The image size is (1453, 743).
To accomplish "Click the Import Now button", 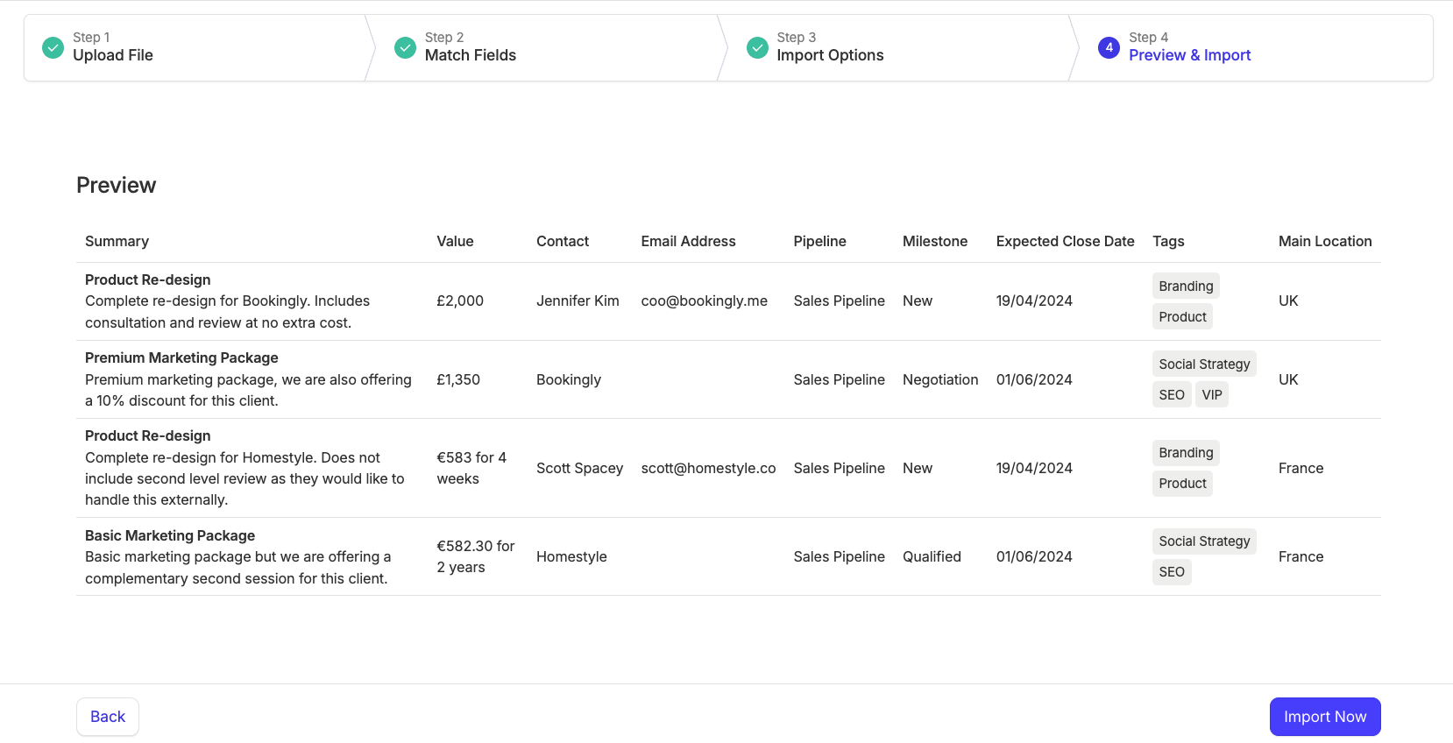I will pyautogui.click(x=1325, y=717).
